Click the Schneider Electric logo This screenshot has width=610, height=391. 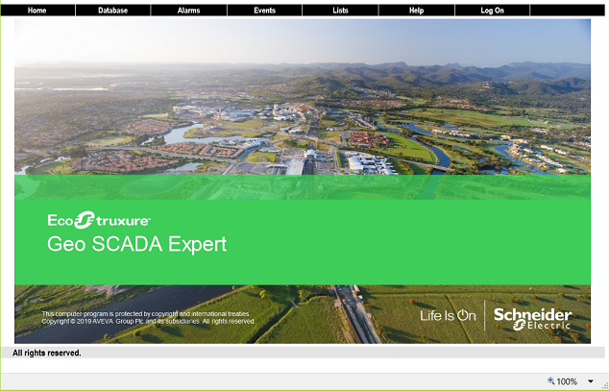pos(532,319)
